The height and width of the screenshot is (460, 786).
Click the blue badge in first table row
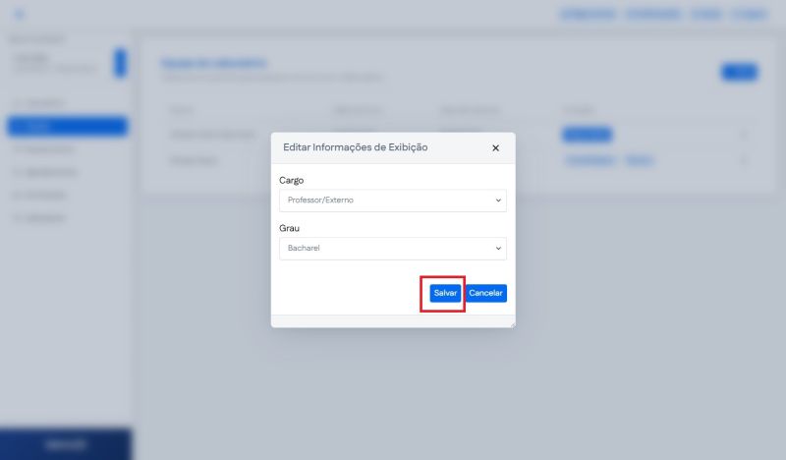587,134
